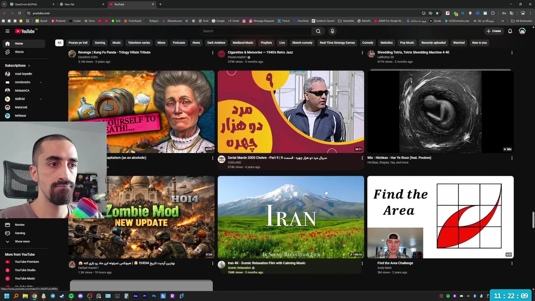Open Discord from the taskbar
535x301 pixels.
pyautogui.click(x=80, y=296)
